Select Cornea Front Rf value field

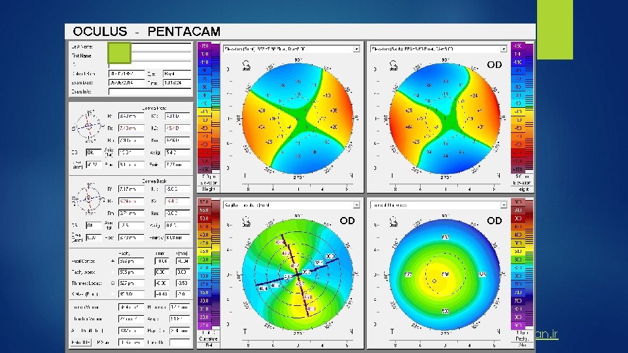(131, 116)
